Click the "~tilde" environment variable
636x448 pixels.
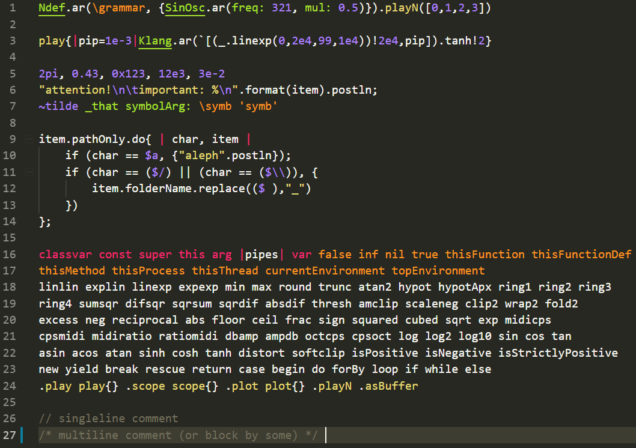58,106
